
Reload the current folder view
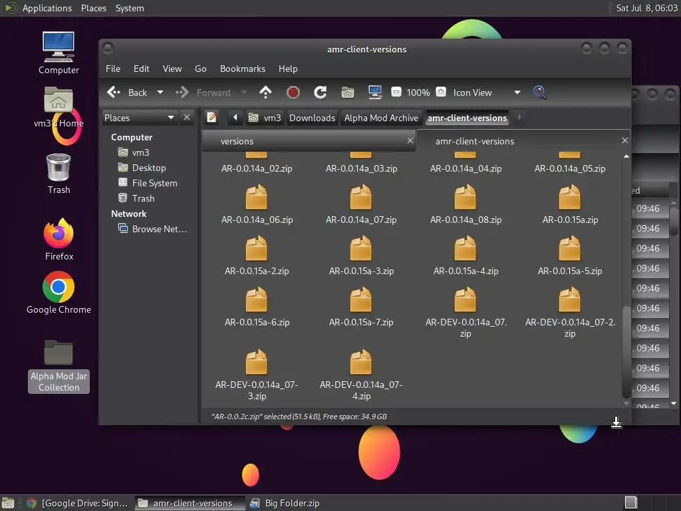click(x=320, y=92)
